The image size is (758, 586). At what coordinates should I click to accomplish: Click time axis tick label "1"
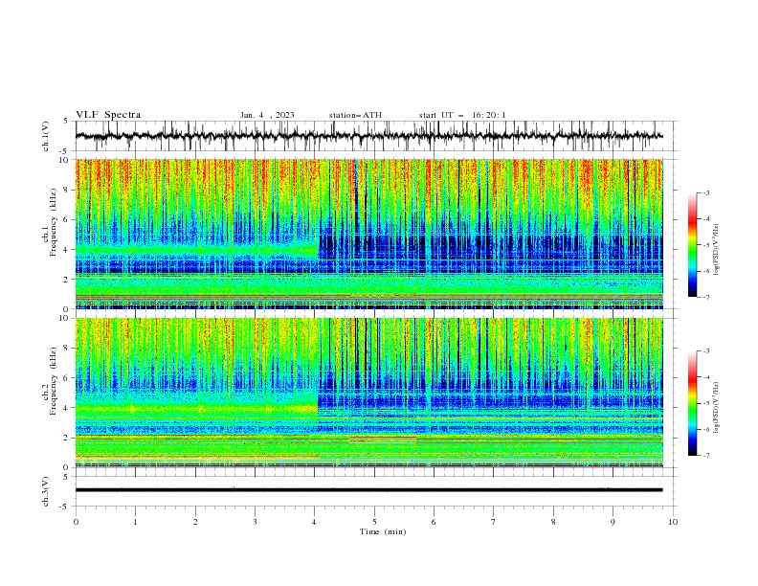135,522
